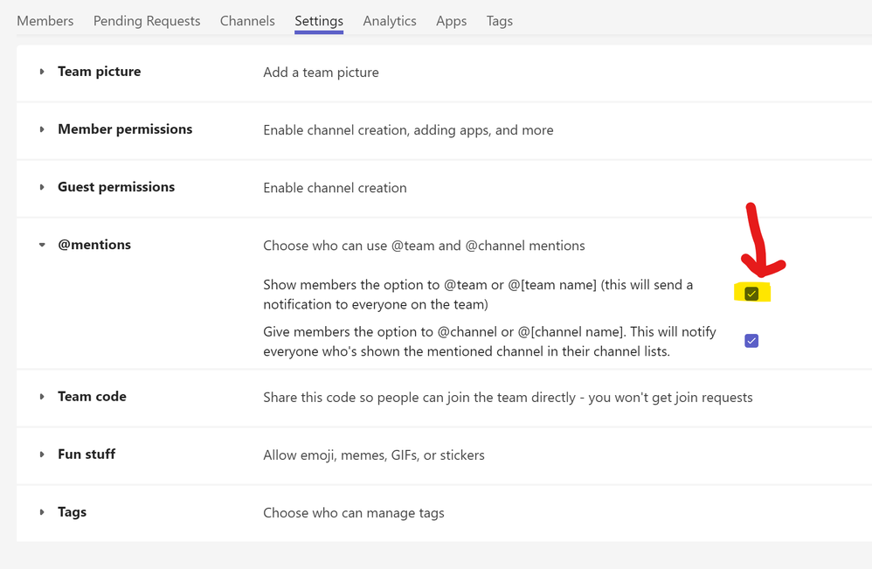Switch to the Apps tab
This screenshot has height=569, width=872.
point(452,21)
